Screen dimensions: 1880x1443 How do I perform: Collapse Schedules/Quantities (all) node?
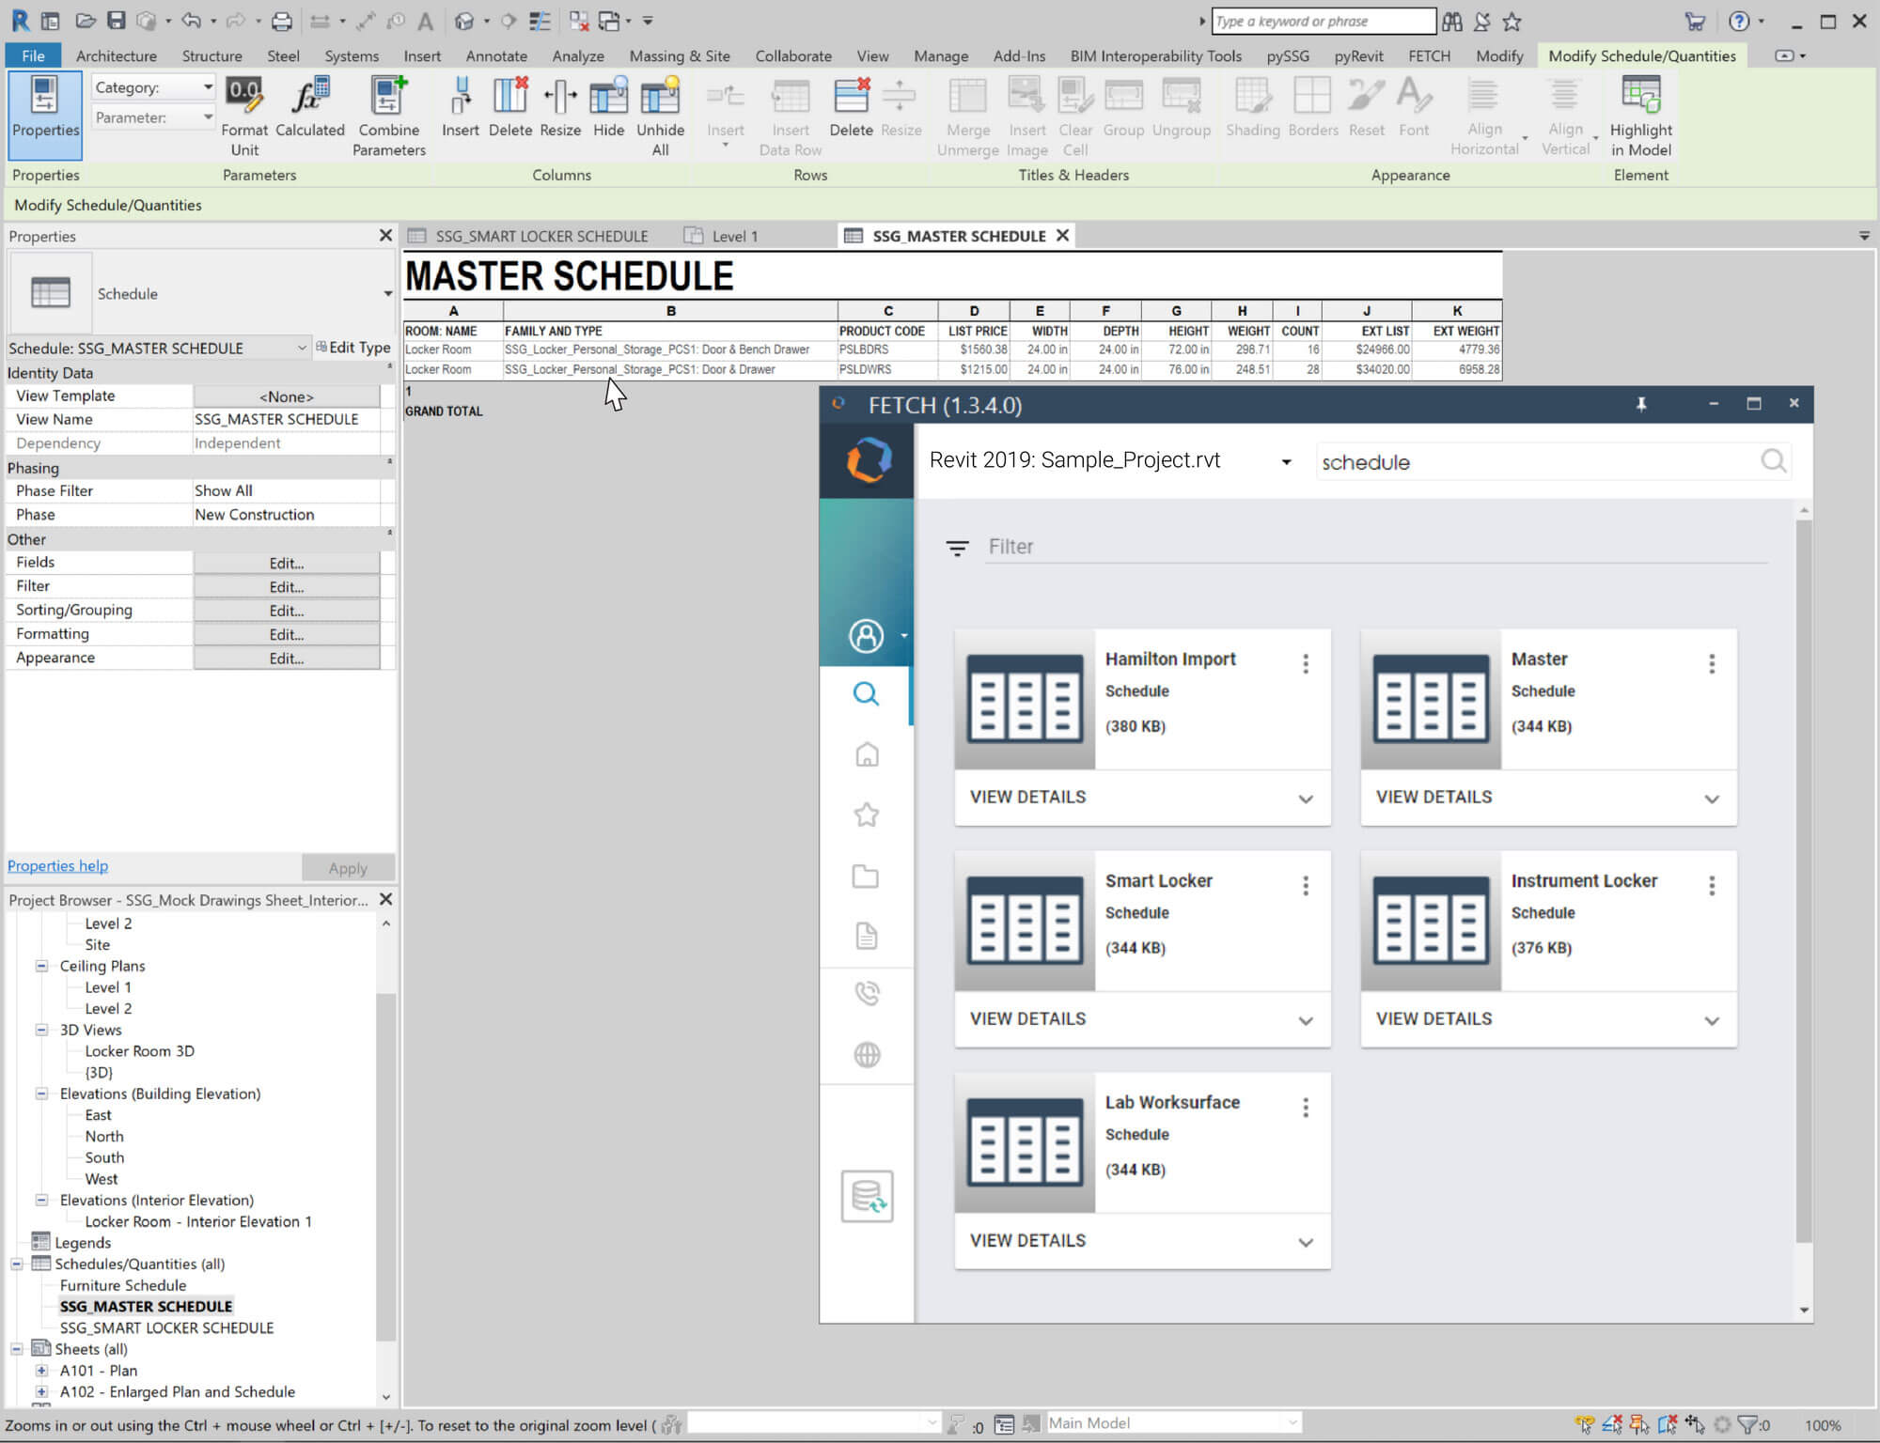(16, 1265)
